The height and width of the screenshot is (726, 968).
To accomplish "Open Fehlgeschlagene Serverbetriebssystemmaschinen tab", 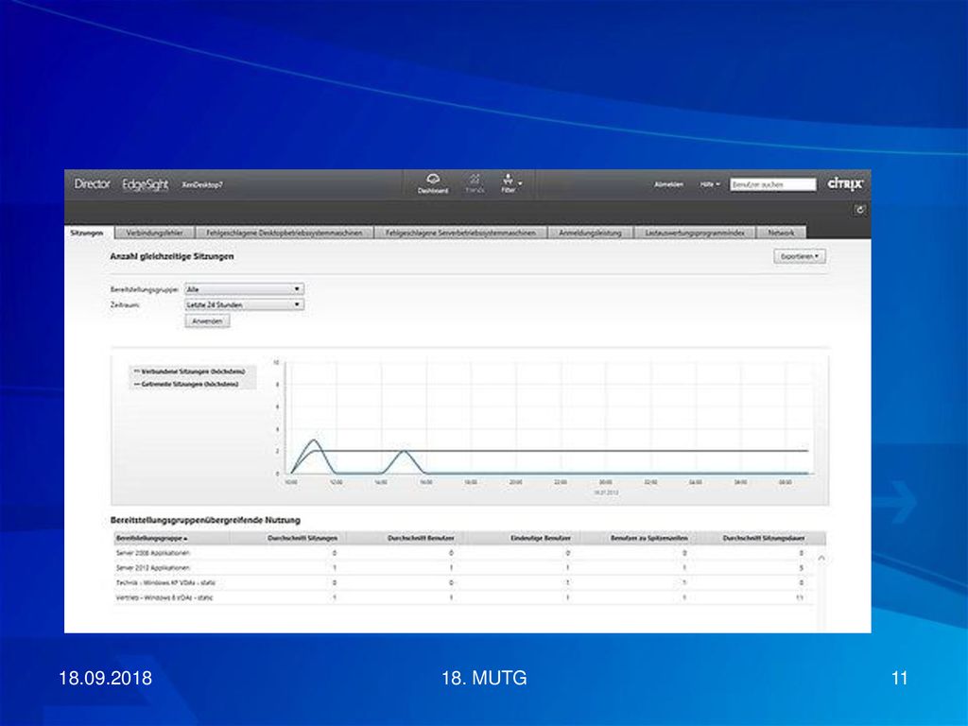I will click(460, 233).
